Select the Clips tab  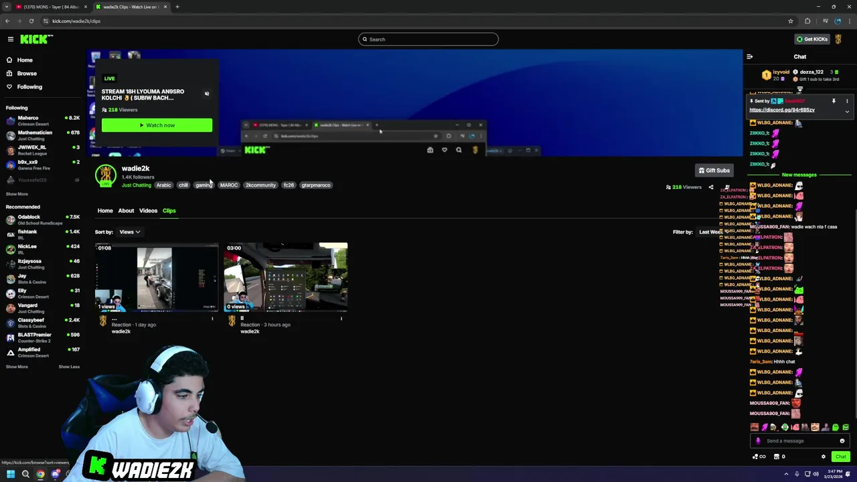point(169,211)
